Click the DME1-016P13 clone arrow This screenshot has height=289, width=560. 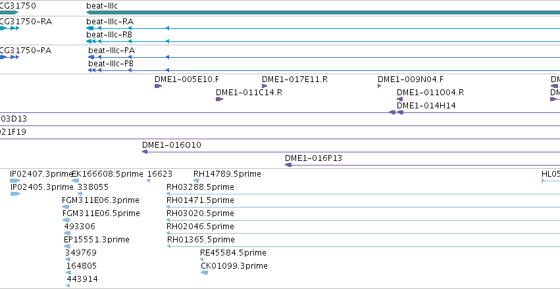(288, 165)
